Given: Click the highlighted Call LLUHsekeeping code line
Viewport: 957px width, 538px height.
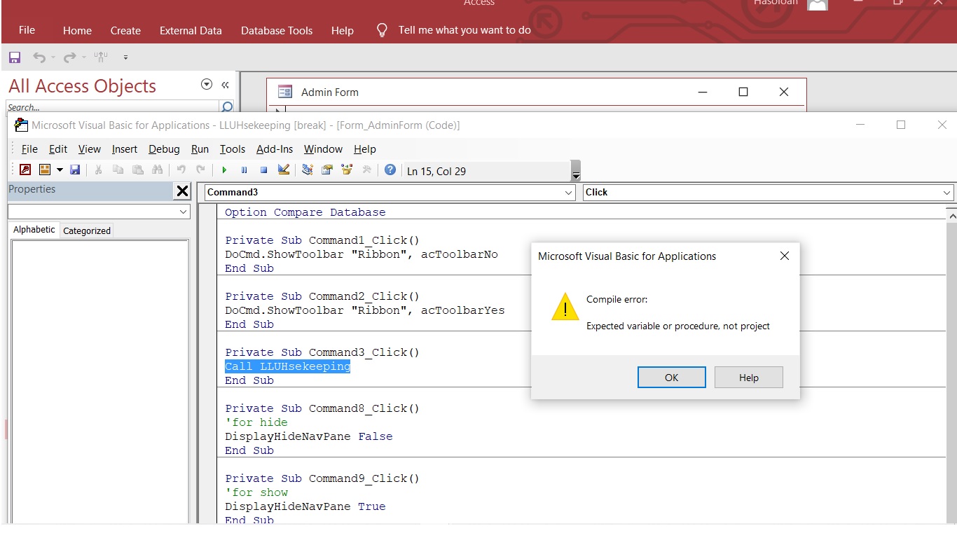Looking at the screenshot, I should click(x=287, y=366).
